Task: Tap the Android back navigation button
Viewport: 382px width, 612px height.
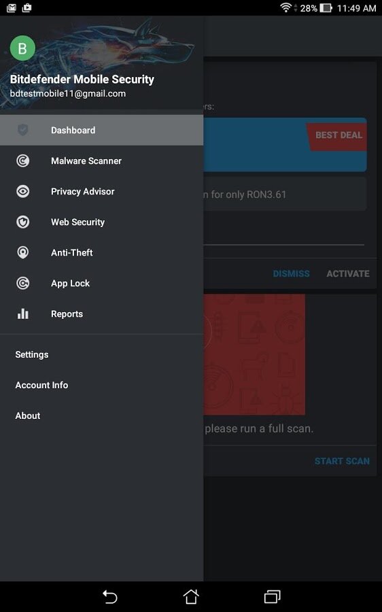Action: click(x=109, y=597)
